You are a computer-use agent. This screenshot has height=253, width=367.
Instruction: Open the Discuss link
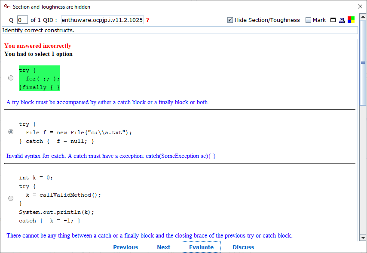click(x=243, y=247)
